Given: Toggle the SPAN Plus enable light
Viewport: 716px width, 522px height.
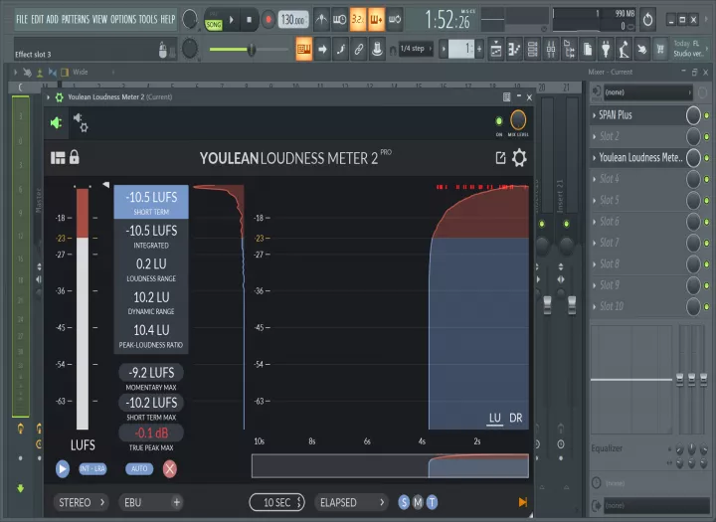Looking at the screenshot, I should point(707,115).
